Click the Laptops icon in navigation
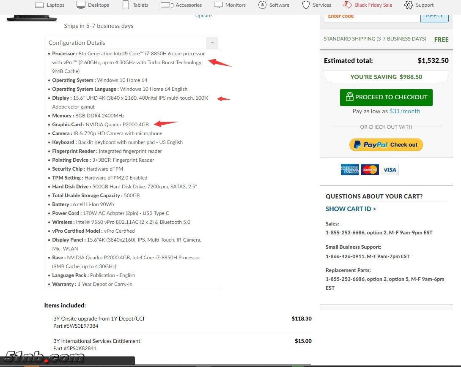Screen dimensions: 461x367 (x=39, y=5)
